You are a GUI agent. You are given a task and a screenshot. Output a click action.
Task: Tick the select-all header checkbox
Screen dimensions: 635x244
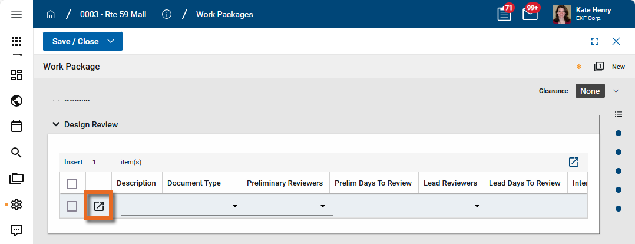pyautogui.click(x=72, y=184)
